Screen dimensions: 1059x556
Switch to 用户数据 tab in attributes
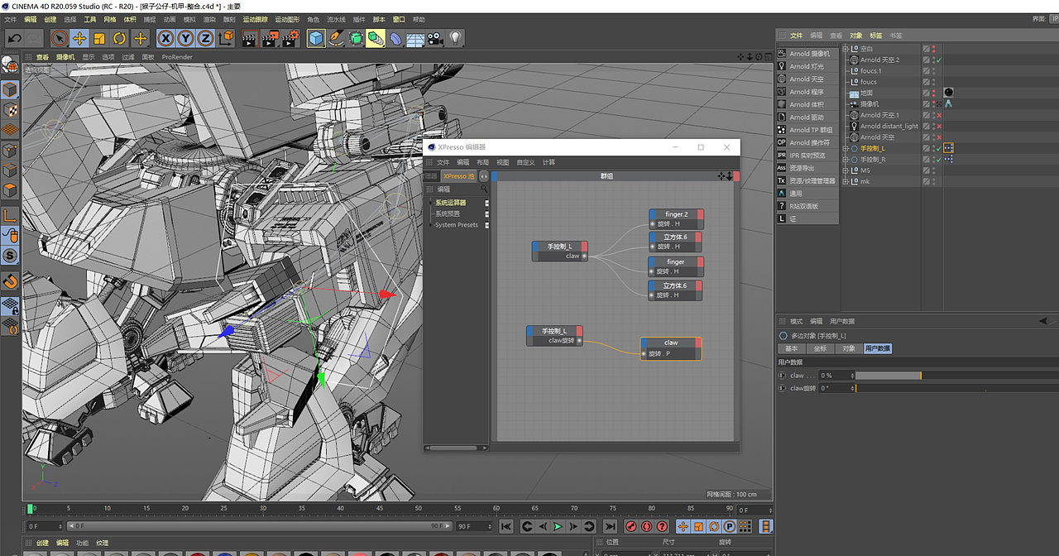(x=878, y=348)
